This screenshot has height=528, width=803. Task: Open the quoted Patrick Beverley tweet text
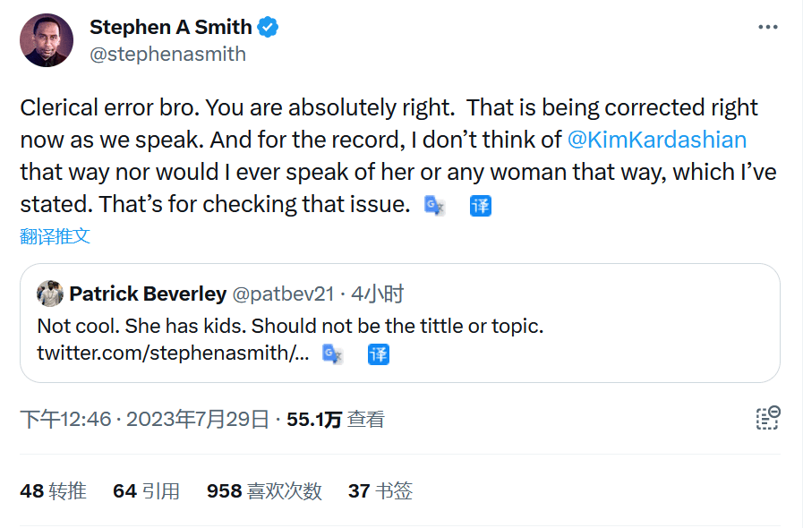click(290, 325)
